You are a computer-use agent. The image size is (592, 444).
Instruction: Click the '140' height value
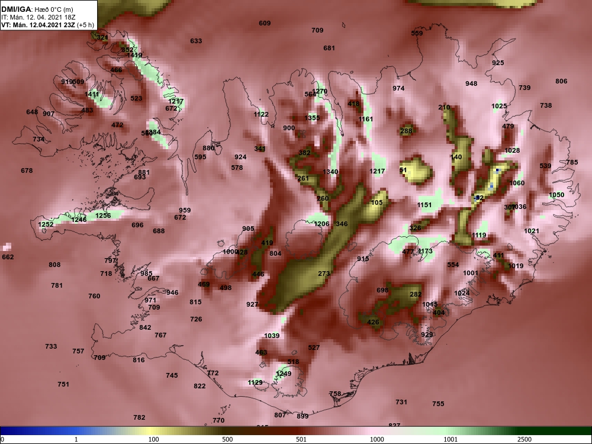456,157
